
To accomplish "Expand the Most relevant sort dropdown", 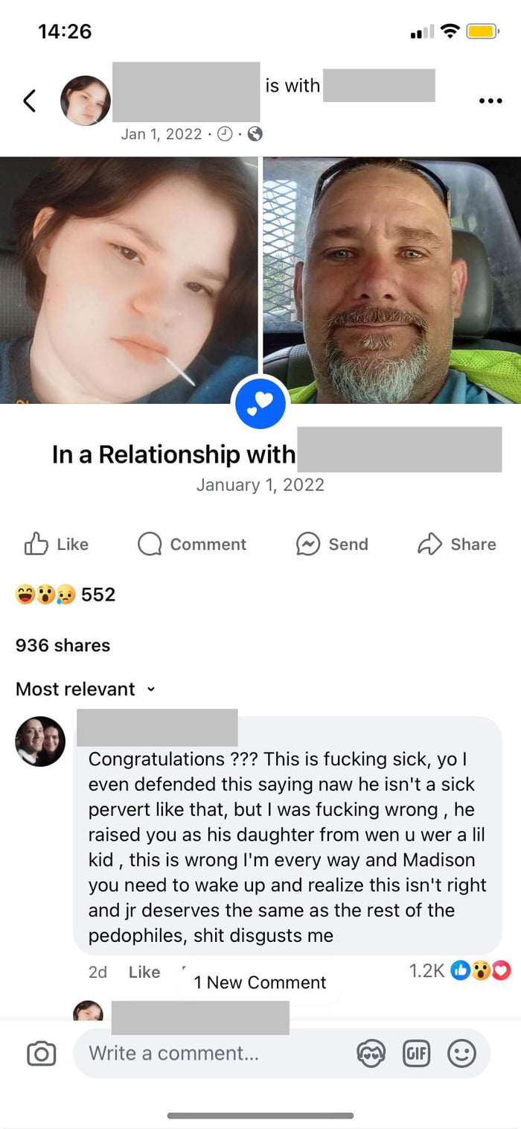I will point(86,689).
